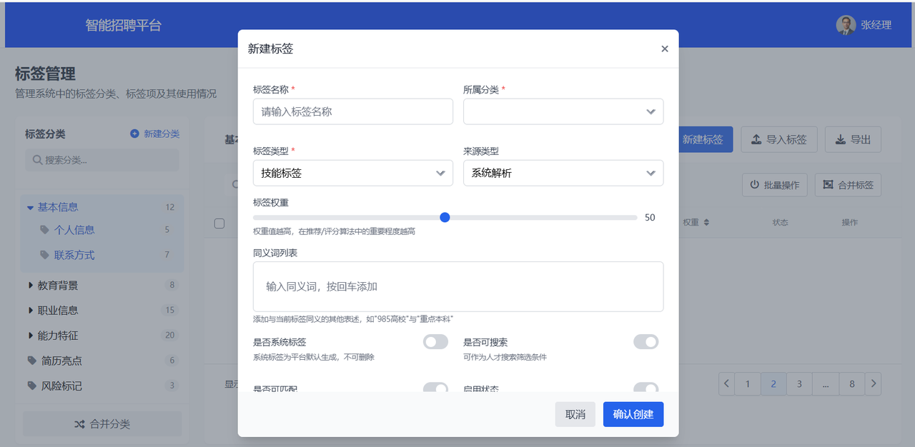
Task: Click the 张经理 username
Action: click(x=876, y=25)
